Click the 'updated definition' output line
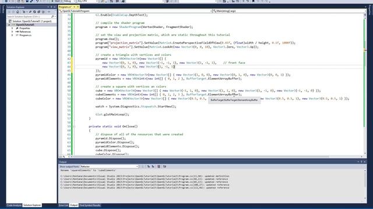This screenshot has width=373, height=209. [145, 176]
